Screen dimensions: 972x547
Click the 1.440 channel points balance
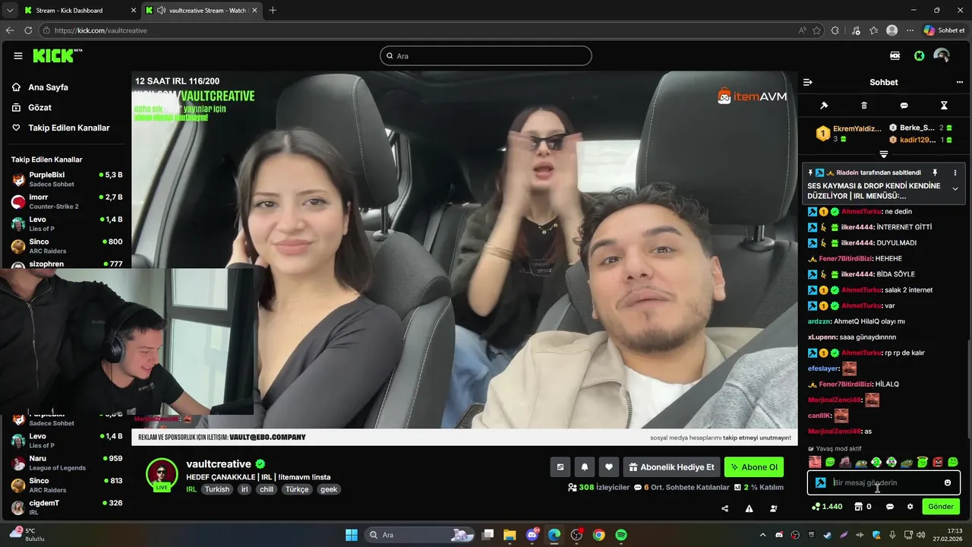(827, 507)
